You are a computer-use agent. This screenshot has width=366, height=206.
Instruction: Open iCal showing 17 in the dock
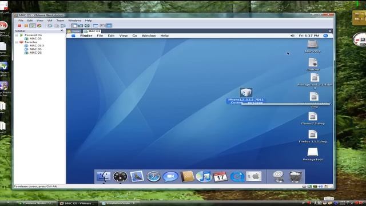click(220, 177)
